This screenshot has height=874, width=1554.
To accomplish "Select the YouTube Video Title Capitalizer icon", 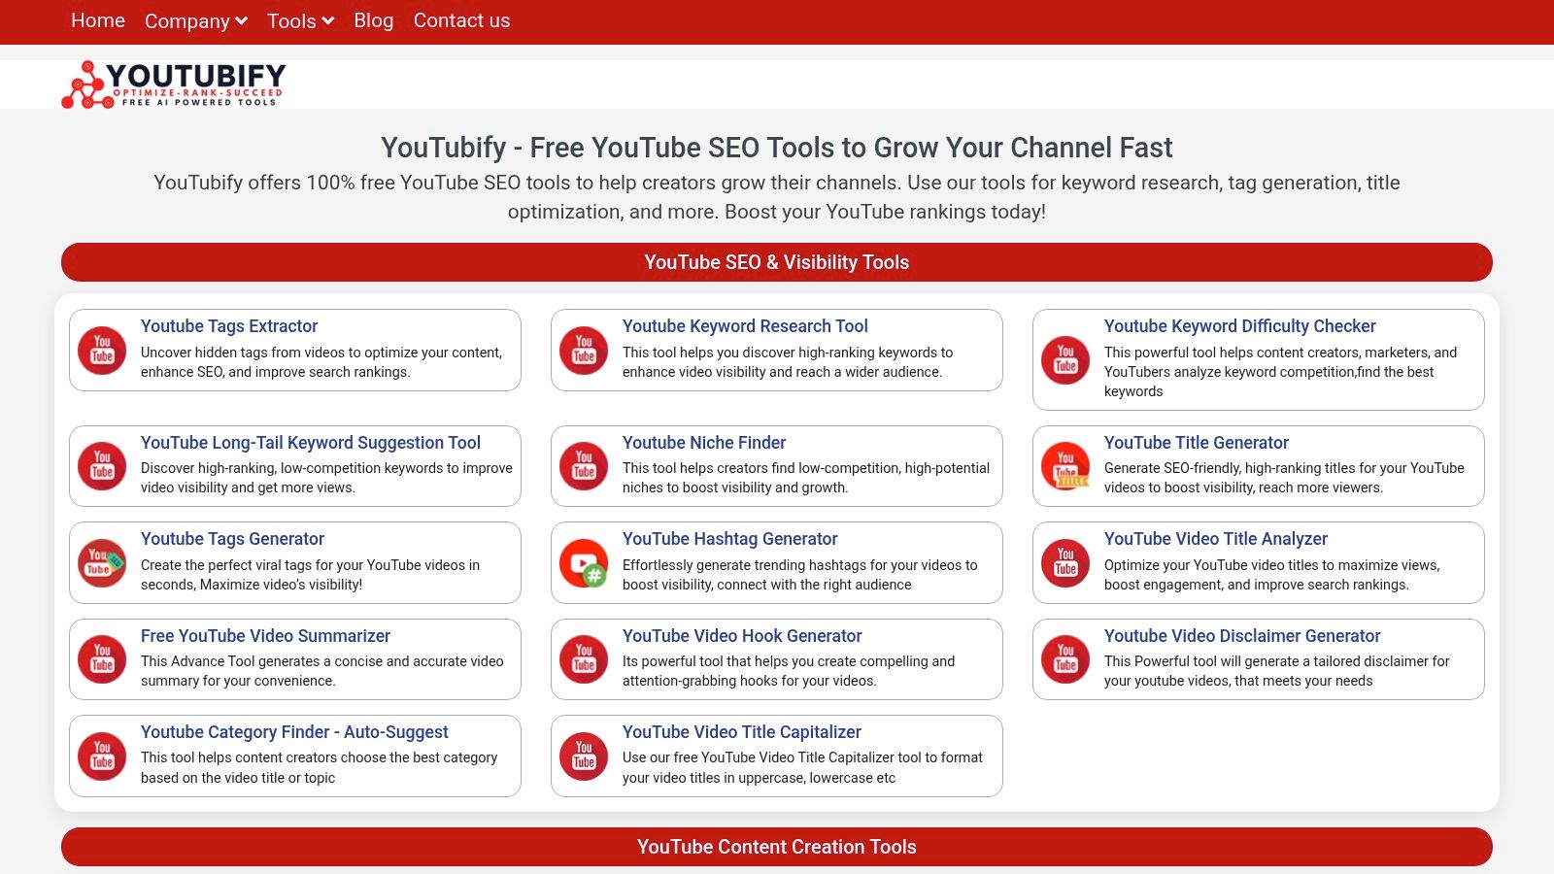I will tap(583, 756).
